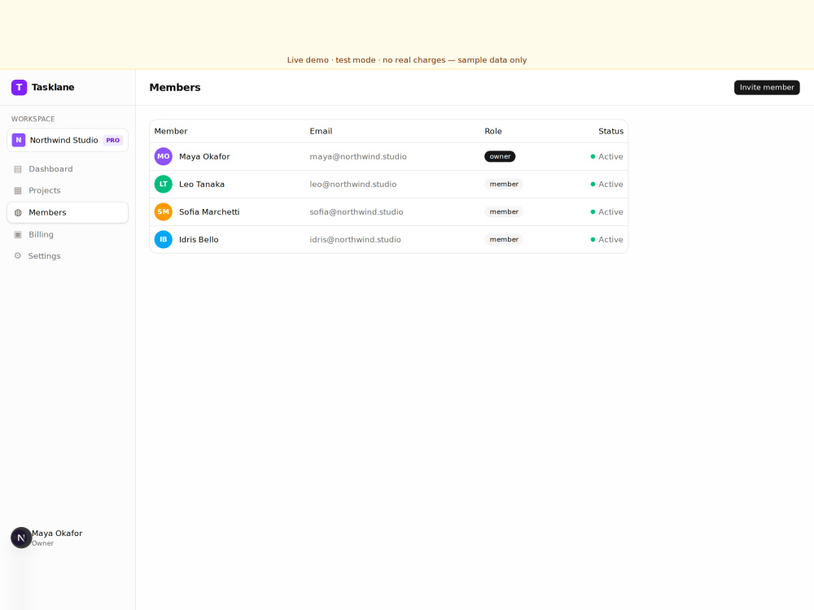Click the Northwind Studio workspace N icon
814x610 pixels.
coord(19,140)
